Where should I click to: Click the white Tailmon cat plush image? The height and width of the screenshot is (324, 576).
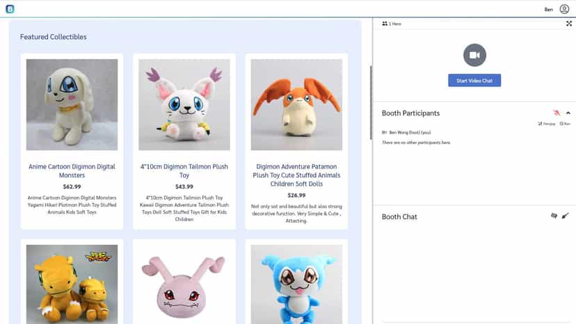(184, 105)
